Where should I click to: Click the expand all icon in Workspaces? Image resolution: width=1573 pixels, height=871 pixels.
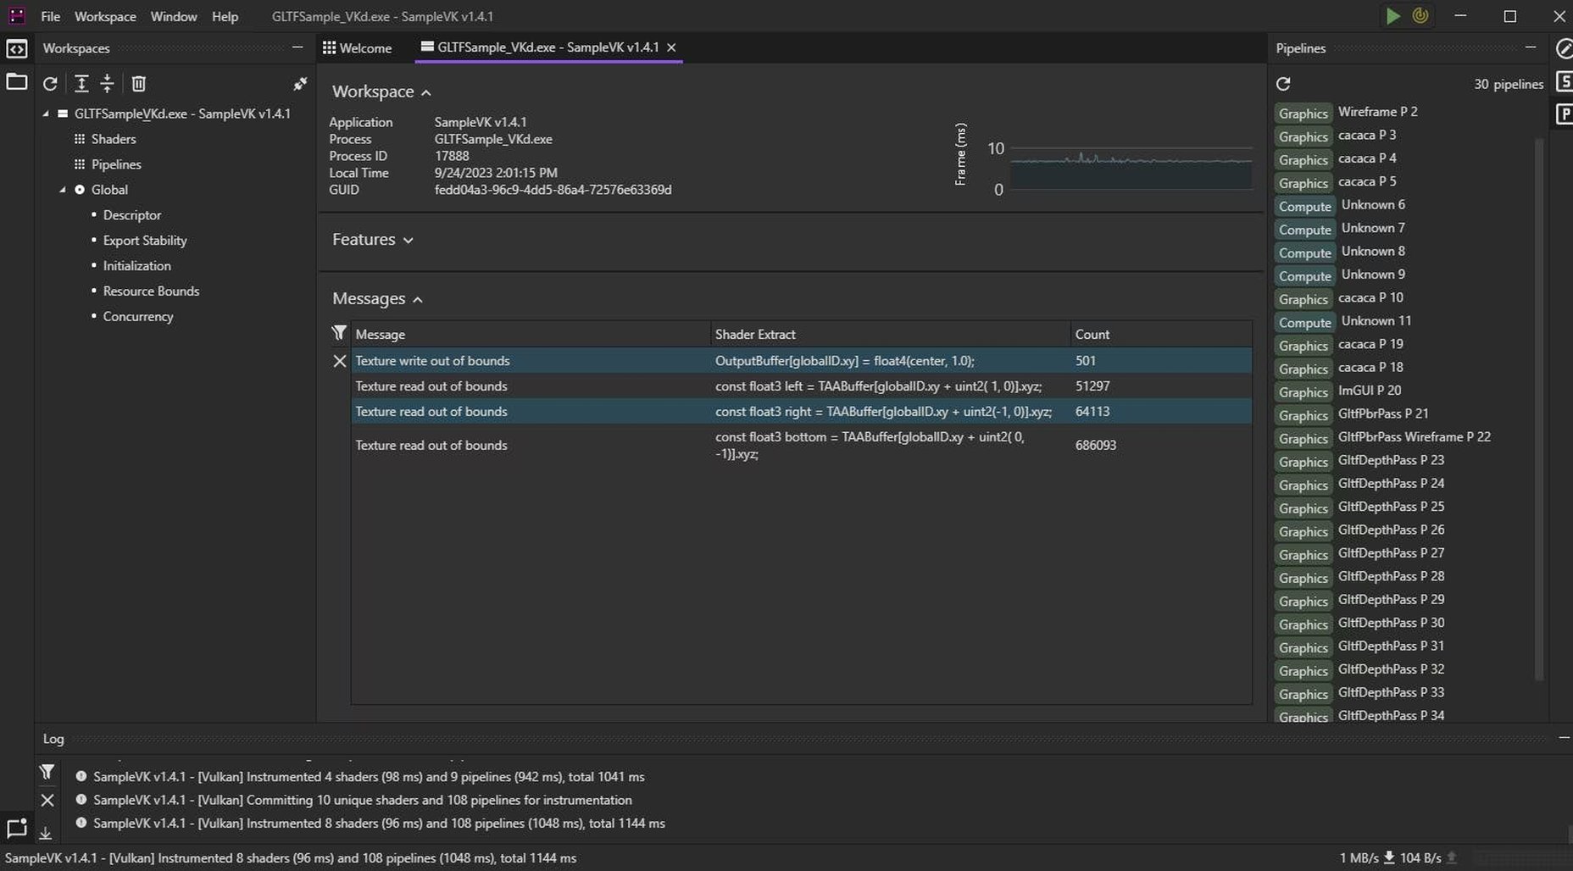coord(81,83)
